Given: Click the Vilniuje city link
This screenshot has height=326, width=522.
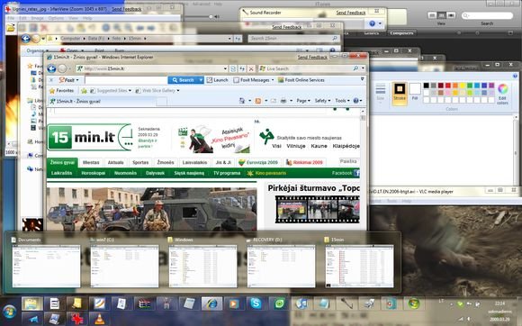Looking at the screenshot, I should point(296,146).
